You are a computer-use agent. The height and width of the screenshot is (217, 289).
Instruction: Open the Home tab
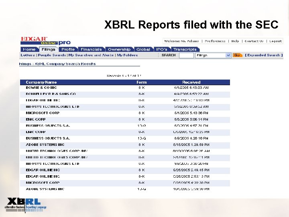click(29, 49)
